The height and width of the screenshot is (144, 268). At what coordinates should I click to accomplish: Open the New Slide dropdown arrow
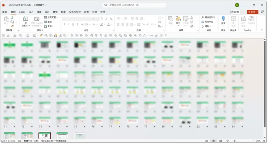click(x=29, y=26)
